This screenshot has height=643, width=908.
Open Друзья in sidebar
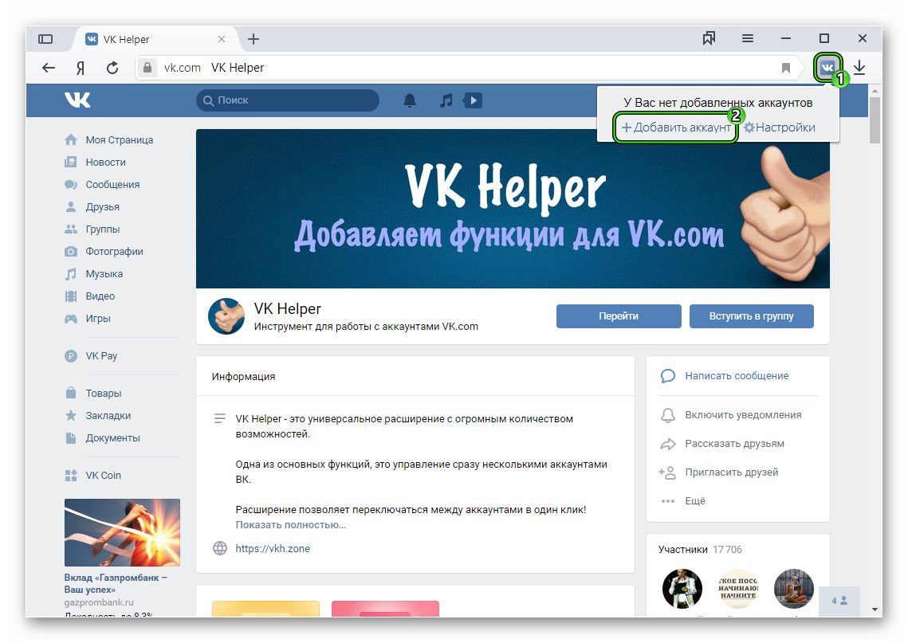(x=92, y=207)
